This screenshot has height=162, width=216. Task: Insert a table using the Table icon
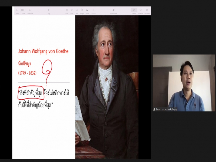(67, 10)
